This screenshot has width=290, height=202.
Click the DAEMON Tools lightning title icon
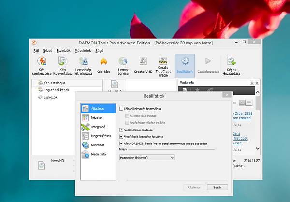(x=34, y=43)
